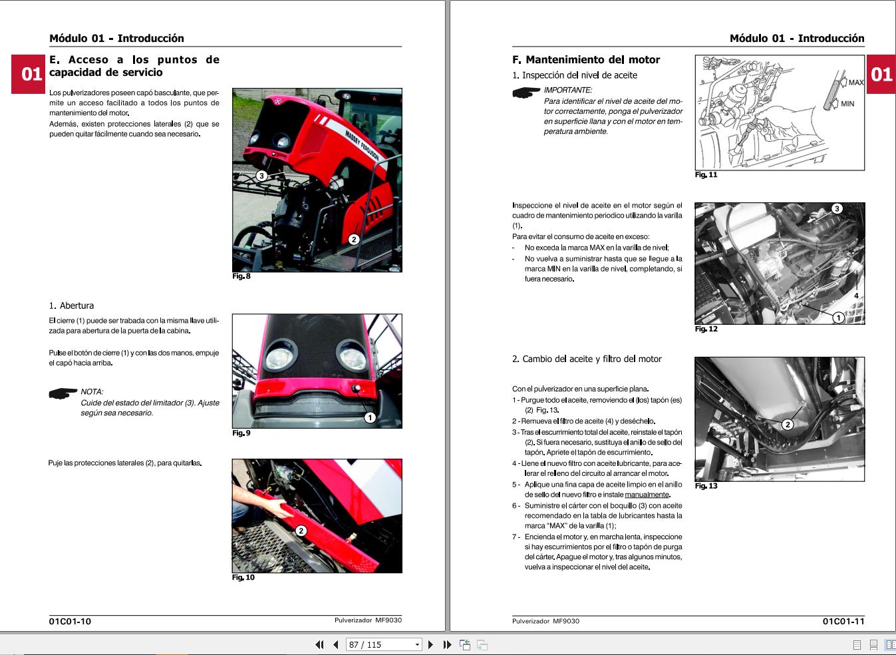This screenshot has height=655, width=896.
Task: Go to the previous page
Action: [x=336, y=644]
